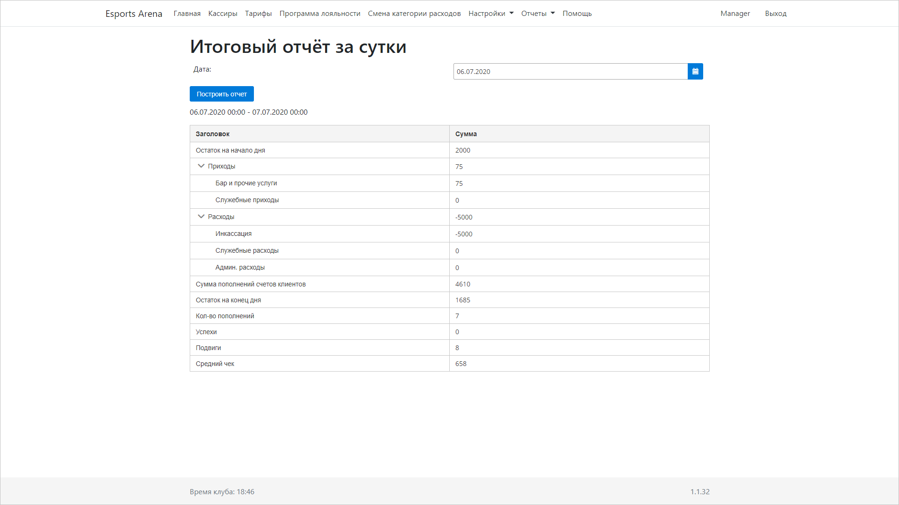Image resolution: width=899 pixels, height=505 pixels.
Task: Open the Помощь page
Action: [x=577, y=13]
